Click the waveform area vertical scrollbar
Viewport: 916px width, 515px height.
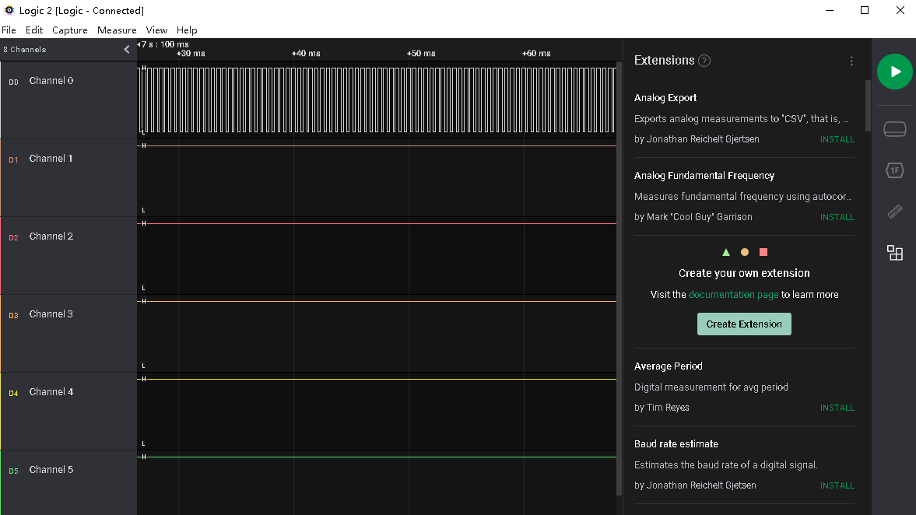pyautogui.click(x=619, y=279)
